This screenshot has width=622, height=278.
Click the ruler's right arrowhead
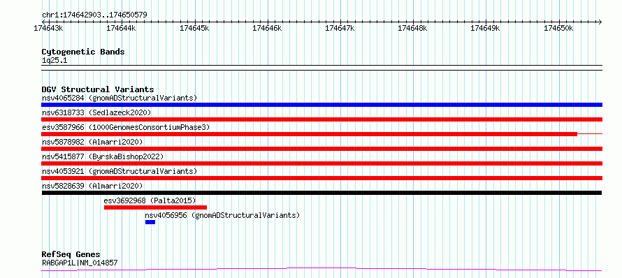pyautogui.click(x=600, y=22)
